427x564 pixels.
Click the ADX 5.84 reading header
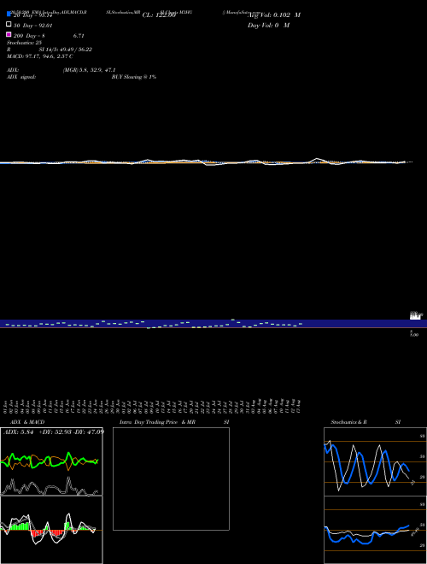18,432
